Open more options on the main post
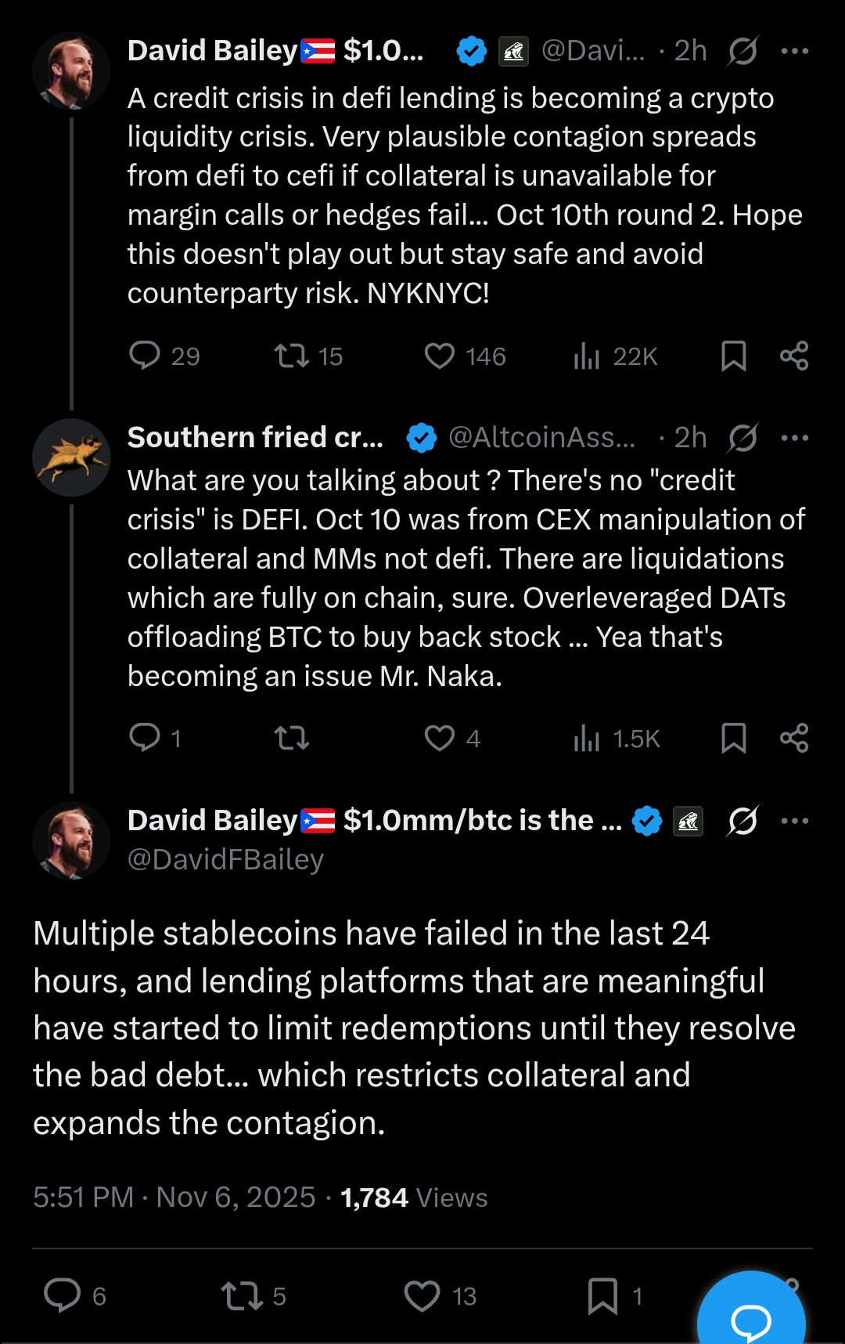Image resolution: width=845 pixels, height=1344 pixels. pyautogui.click(x=795, y=821)
